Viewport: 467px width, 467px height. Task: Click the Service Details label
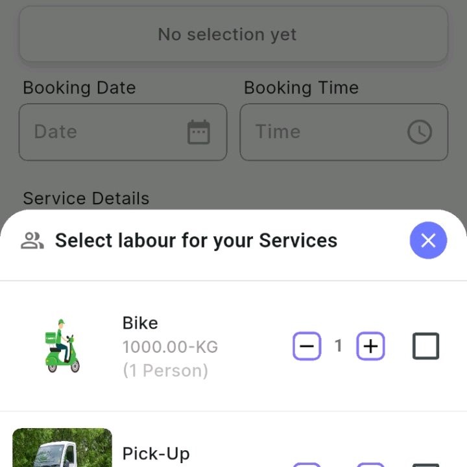click(x=86, y=198)
